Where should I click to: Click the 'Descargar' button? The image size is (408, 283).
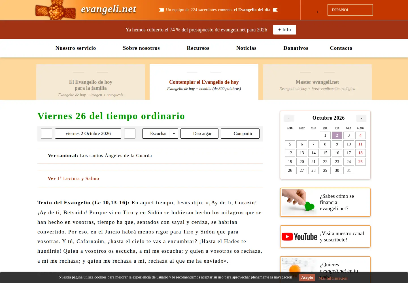pyautogui.click(x=199, y=134)
